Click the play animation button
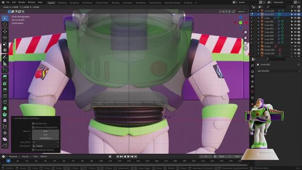This screenshot has height=170, width=302. (128, 156)
